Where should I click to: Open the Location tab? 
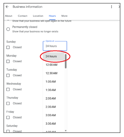38,16
